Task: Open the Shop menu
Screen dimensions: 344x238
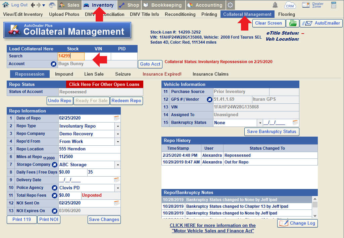Action: click(x=129, y=5)
